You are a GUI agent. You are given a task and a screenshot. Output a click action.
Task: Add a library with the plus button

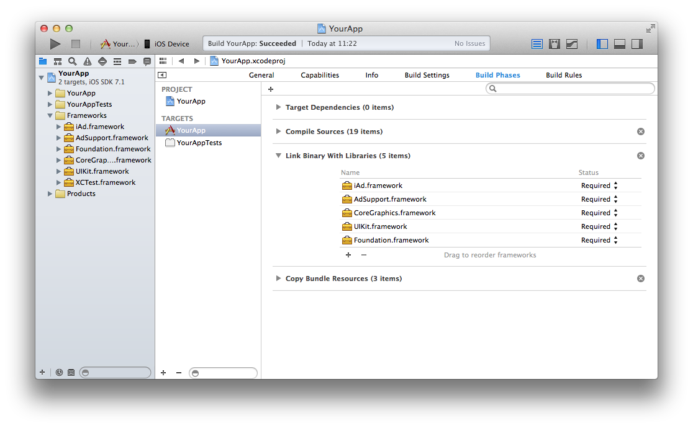pos(348,255)
